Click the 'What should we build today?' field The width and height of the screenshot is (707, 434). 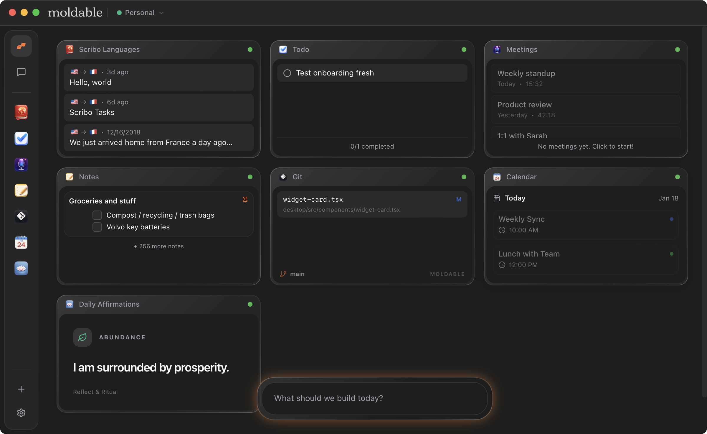pyautogui.click(x=374, y=398)
